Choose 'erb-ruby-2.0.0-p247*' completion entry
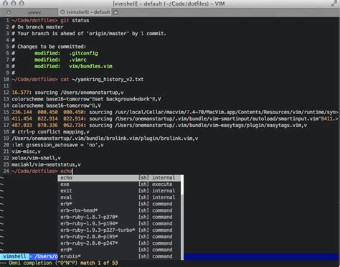Viewport: 340px width, 267px height. (x=120, y=243)
